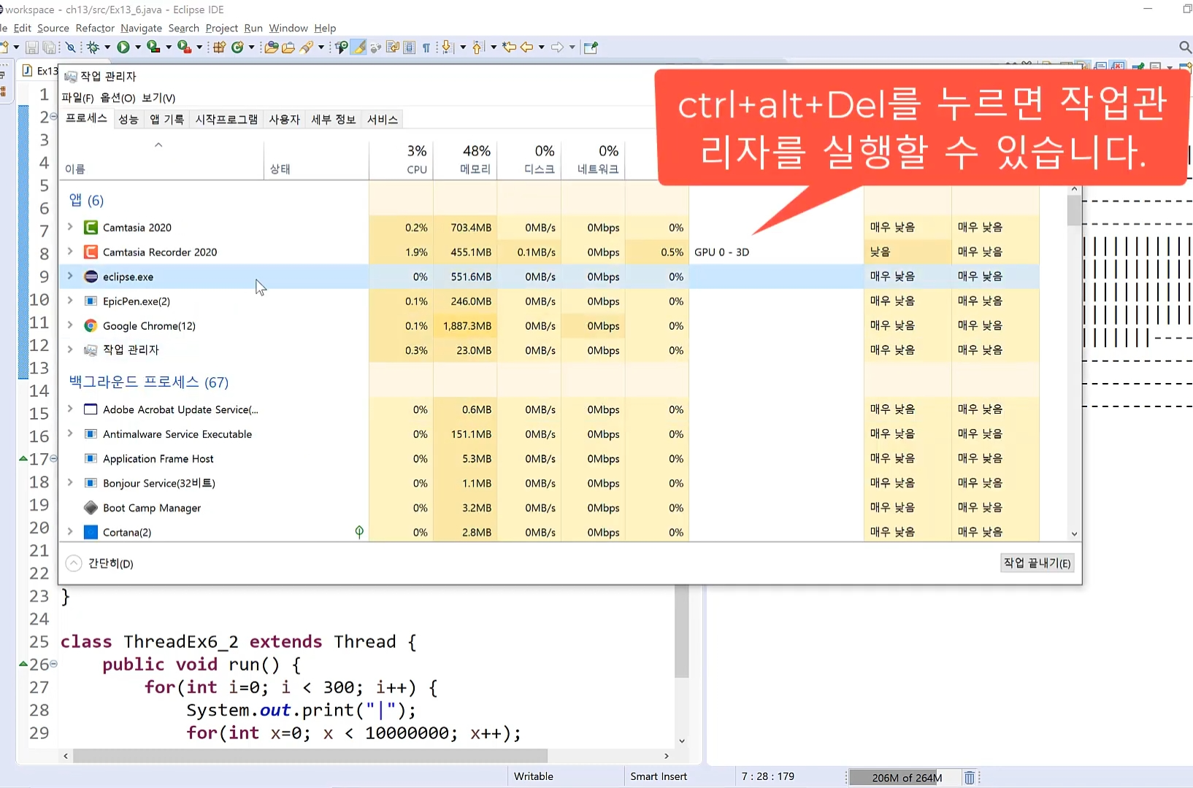Expand the Antimalware Service Executable row
Viewport: 1193px width, 788px height.
coord(70,433)
